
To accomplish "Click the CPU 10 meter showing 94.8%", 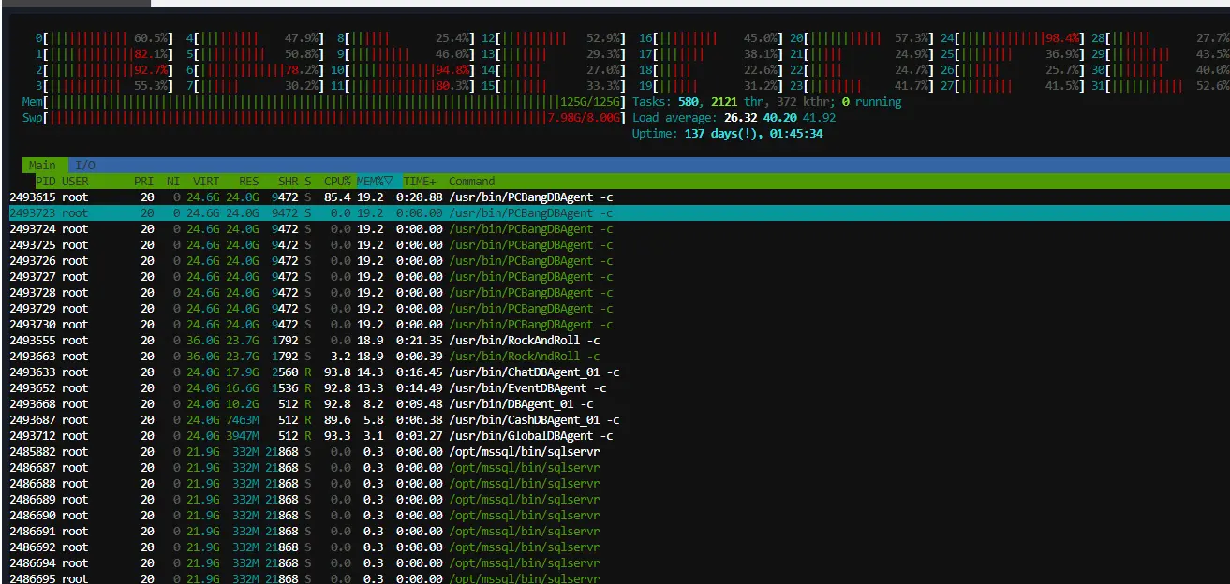I will click(403, 70).
